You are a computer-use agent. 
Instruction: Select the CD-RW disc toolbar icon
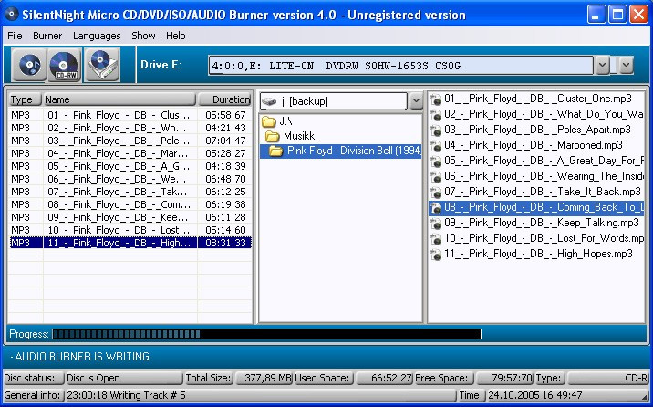pyautogui.click(x=65, y=65)
